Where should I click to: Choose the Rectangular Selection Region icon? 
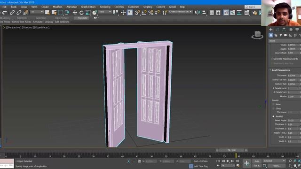61,13
